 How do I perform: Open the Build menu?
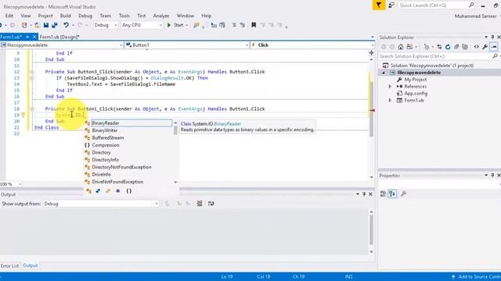pos(66,16)
